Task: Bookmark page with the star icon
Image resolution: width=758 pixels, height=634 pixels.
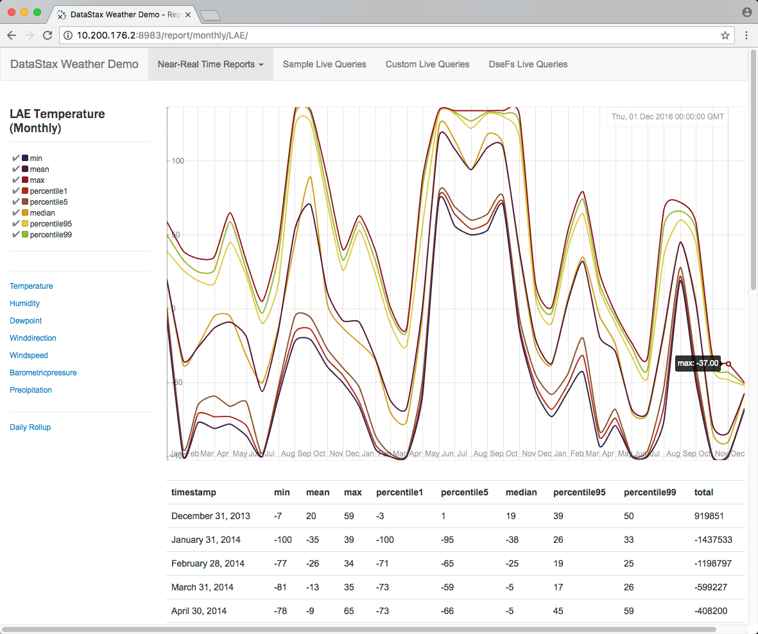Action: 725,36
